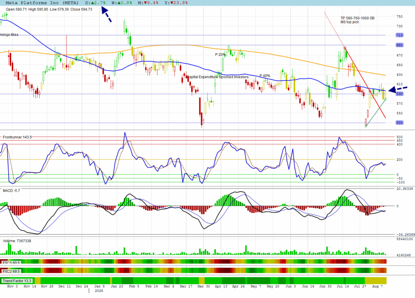This screenshot has height=298, width=415.
Task: Click the 750 price axis label
Action: pos(399,17)
